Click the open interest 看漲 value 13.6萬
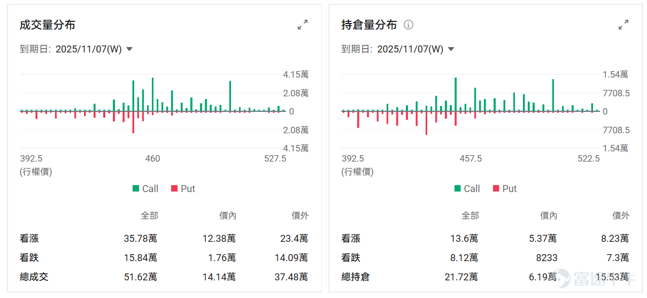 point(464,239)
